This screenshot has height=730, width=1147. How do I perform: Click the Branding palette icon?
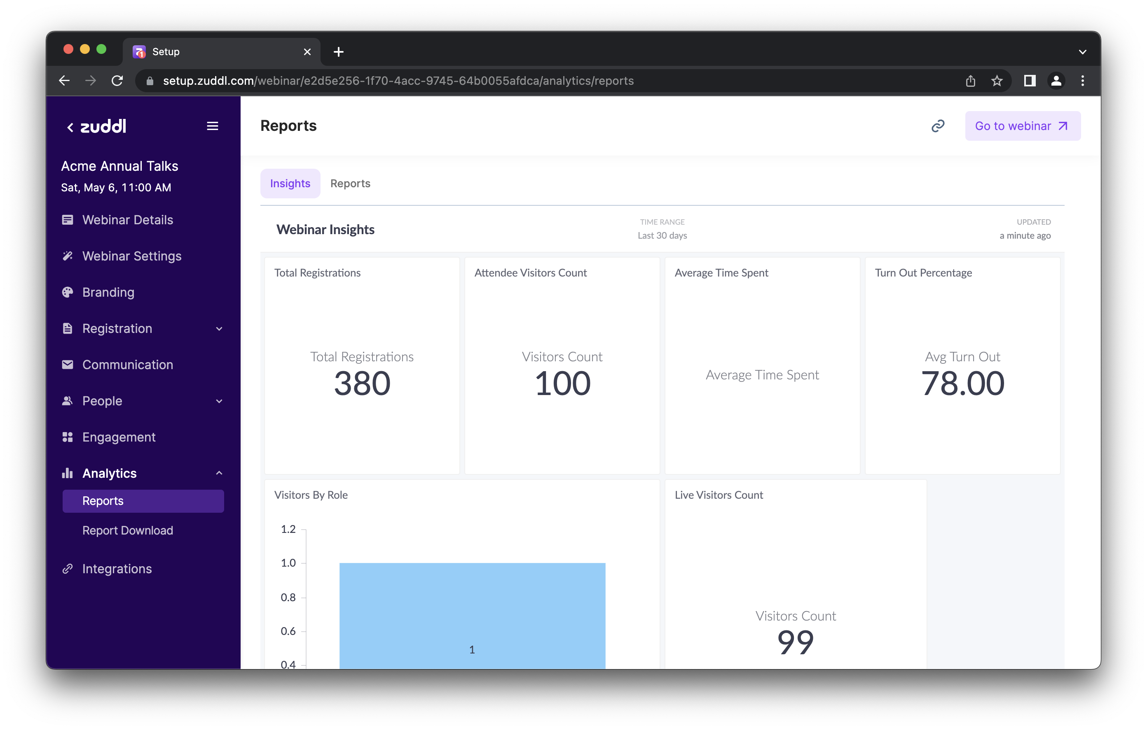click(68, 292)
